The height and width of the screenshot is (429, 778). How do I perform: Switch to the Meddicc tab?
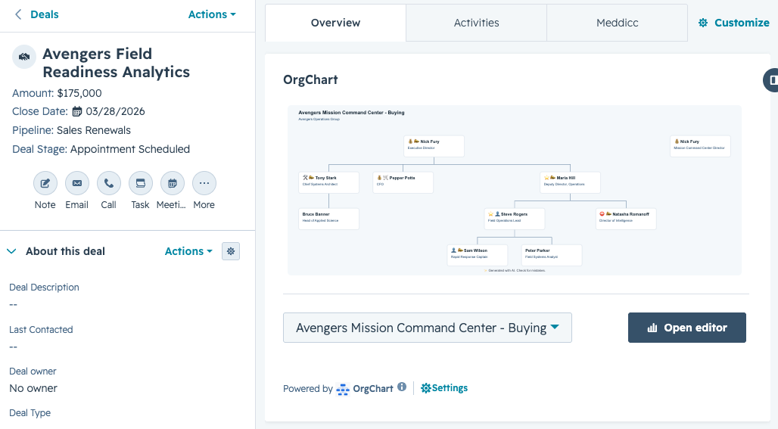(x=618, y=23)
